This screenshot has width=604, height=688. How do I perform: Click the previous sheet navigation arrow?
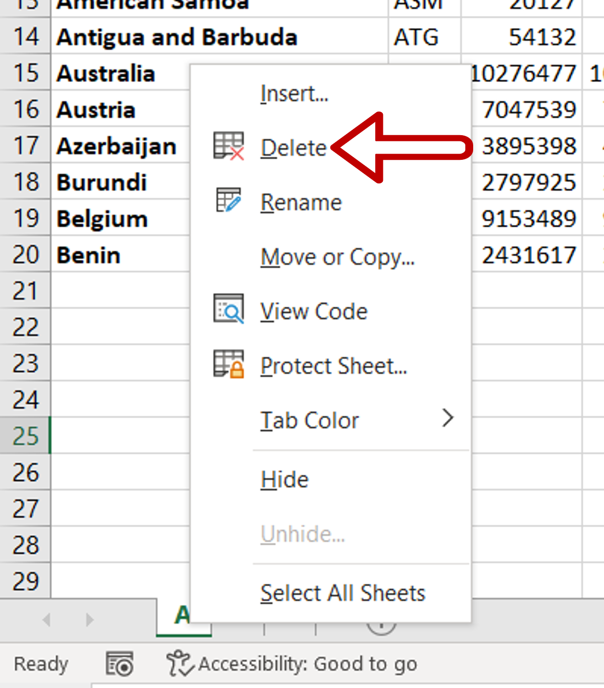click(46, 619)
